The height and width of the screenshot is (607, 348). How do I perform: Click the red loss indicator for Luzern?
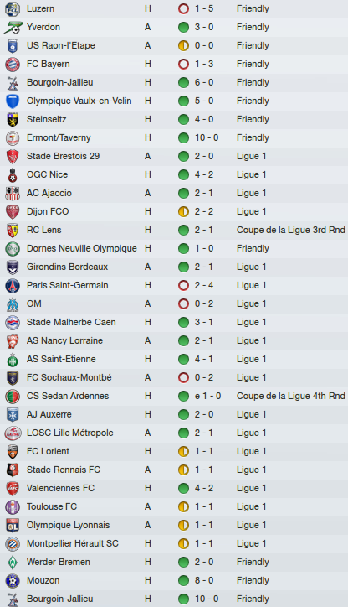(183, 8)
